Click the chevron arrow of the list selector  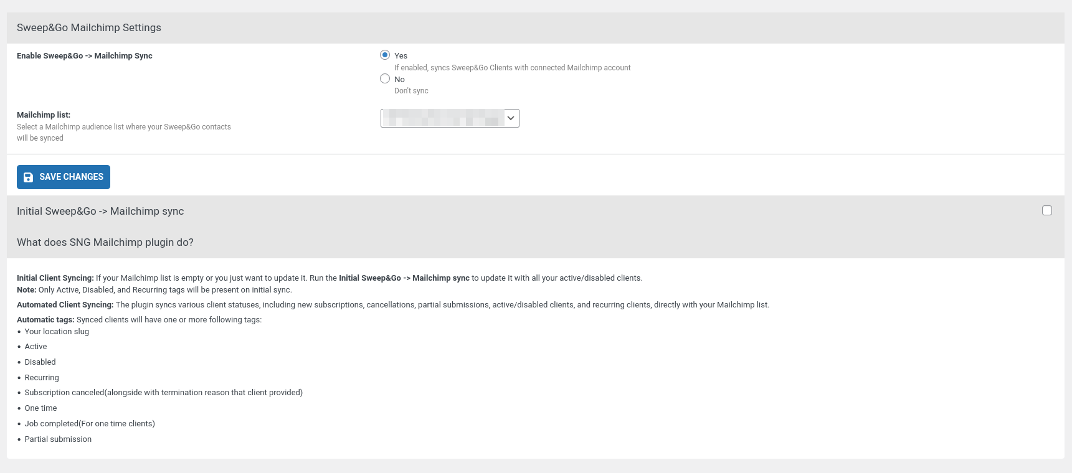511,118
